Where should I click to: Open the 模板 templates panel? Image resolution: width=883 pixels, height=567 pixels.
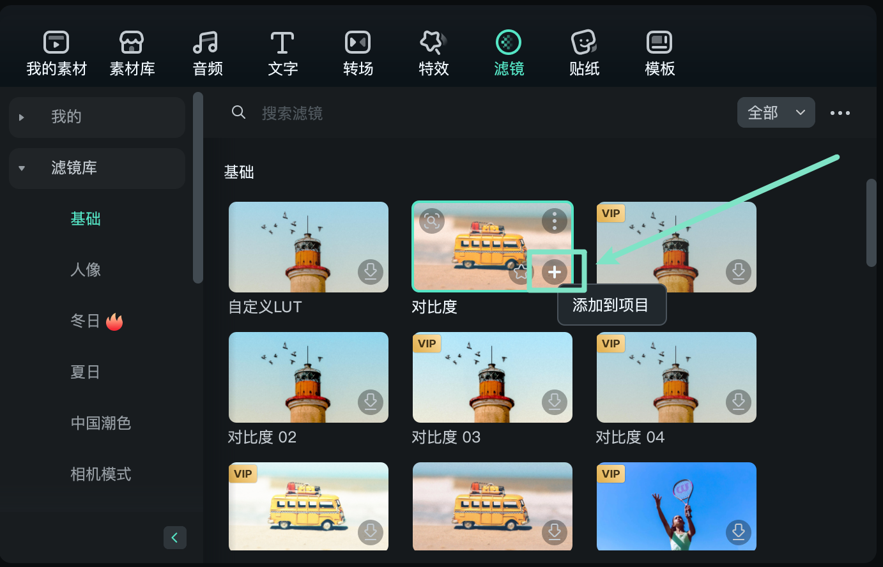(659, 52)
